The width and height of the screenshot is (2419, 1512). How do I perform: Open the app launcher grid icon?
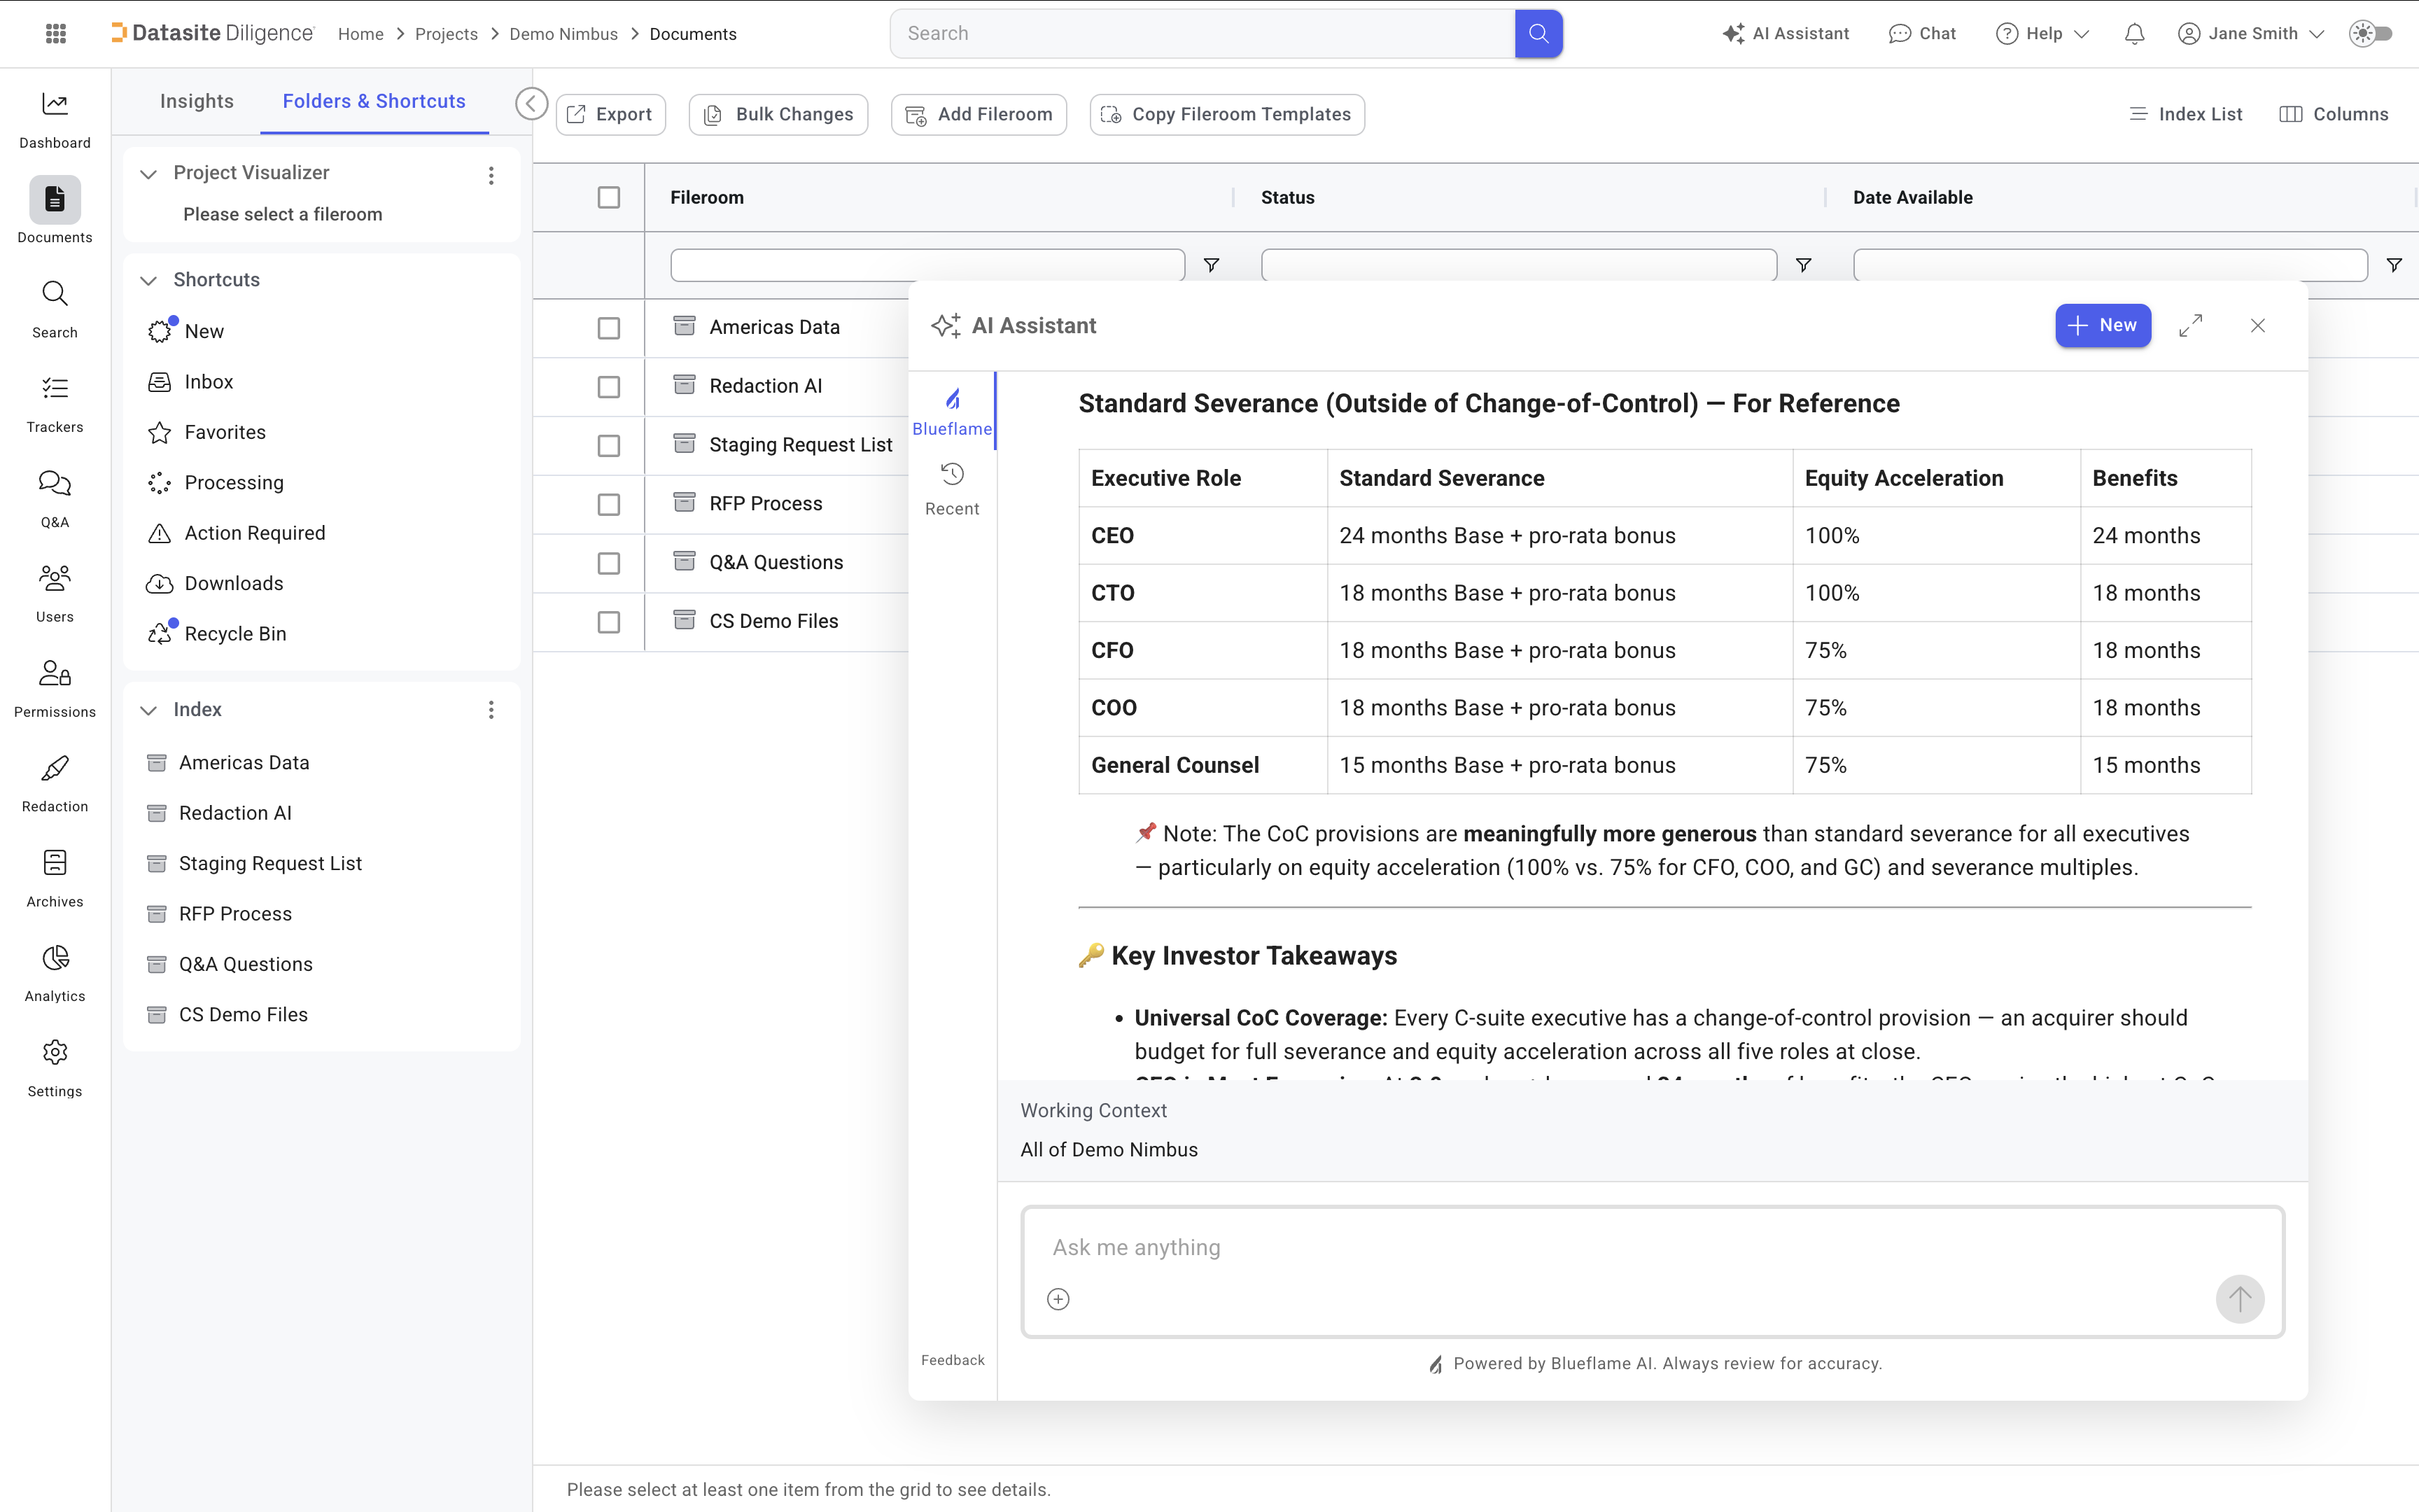pyautogui.click(x=56, y=33)
